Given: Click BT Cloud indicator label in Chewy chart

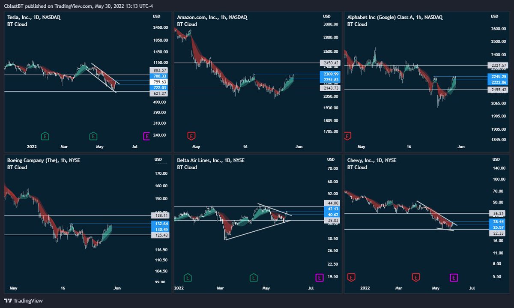Looking at the screenshot, I should coord(357,167).
